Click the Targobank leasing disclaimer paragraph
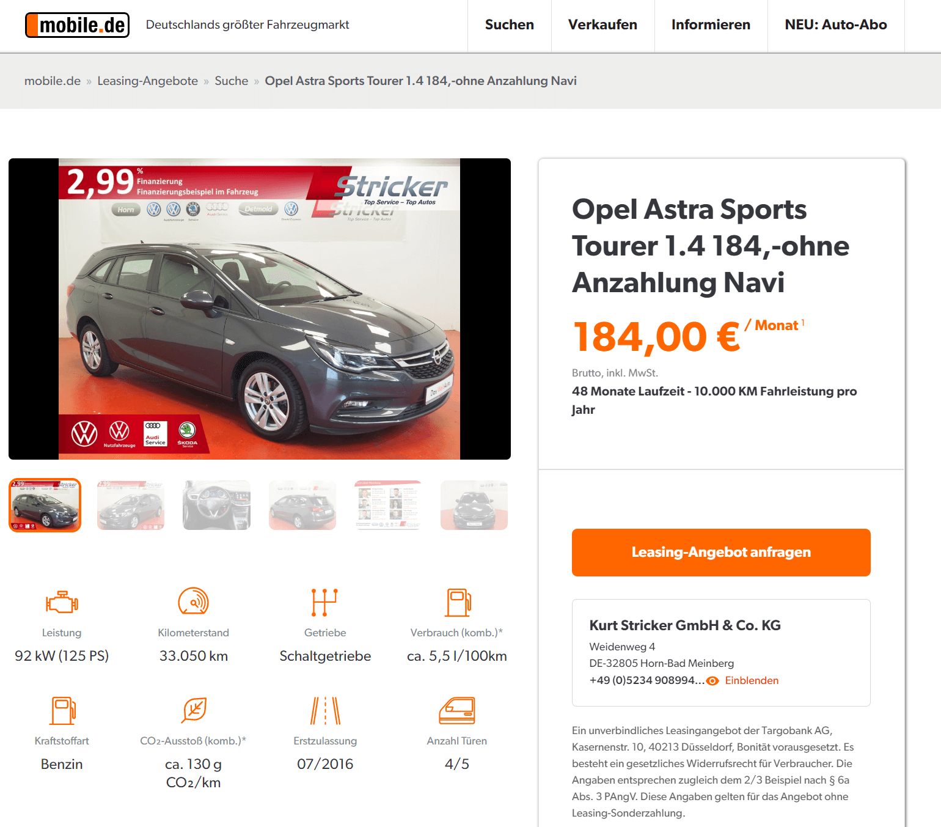This screenshot has width=941, height=827. [712, 771]
